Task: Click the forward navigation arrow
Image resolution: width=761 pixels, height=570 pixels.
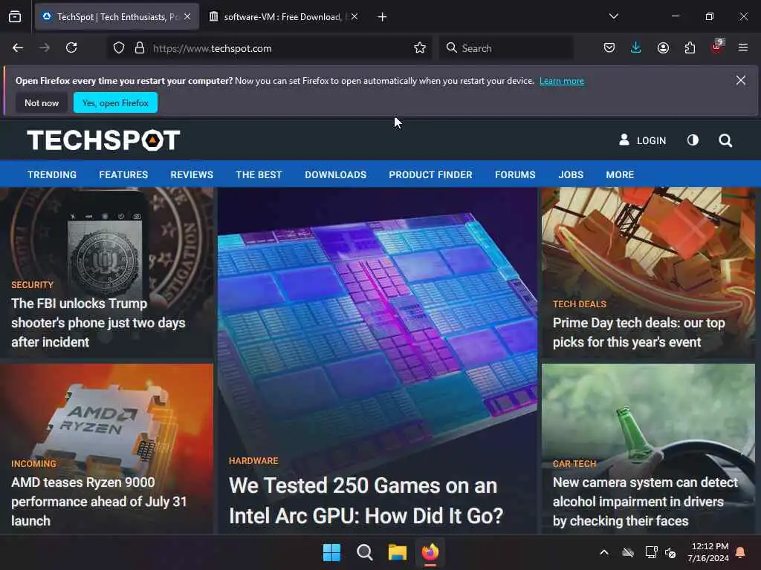Action: tap(45, 48)
